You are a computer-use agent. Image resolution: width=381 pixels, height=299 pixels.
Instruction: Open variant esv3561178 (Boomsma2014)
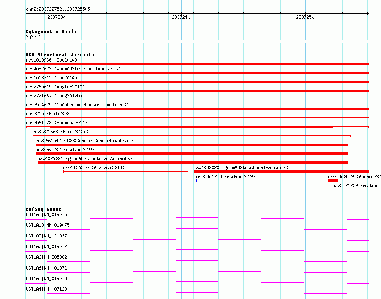coord(57,123)
